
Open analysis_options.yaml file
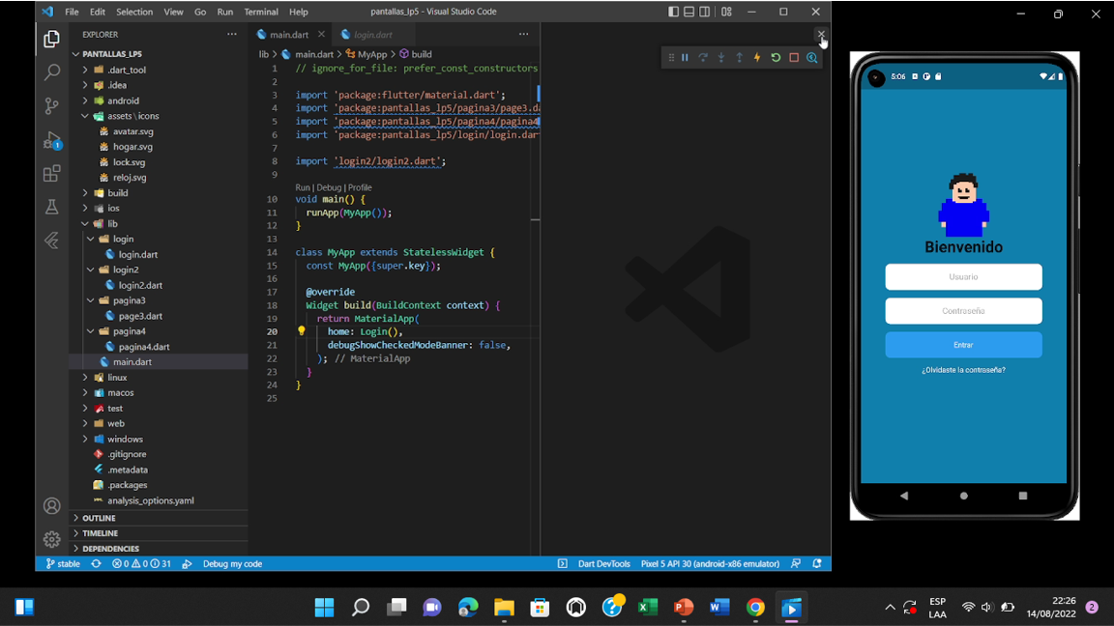(x=151, y=500)
